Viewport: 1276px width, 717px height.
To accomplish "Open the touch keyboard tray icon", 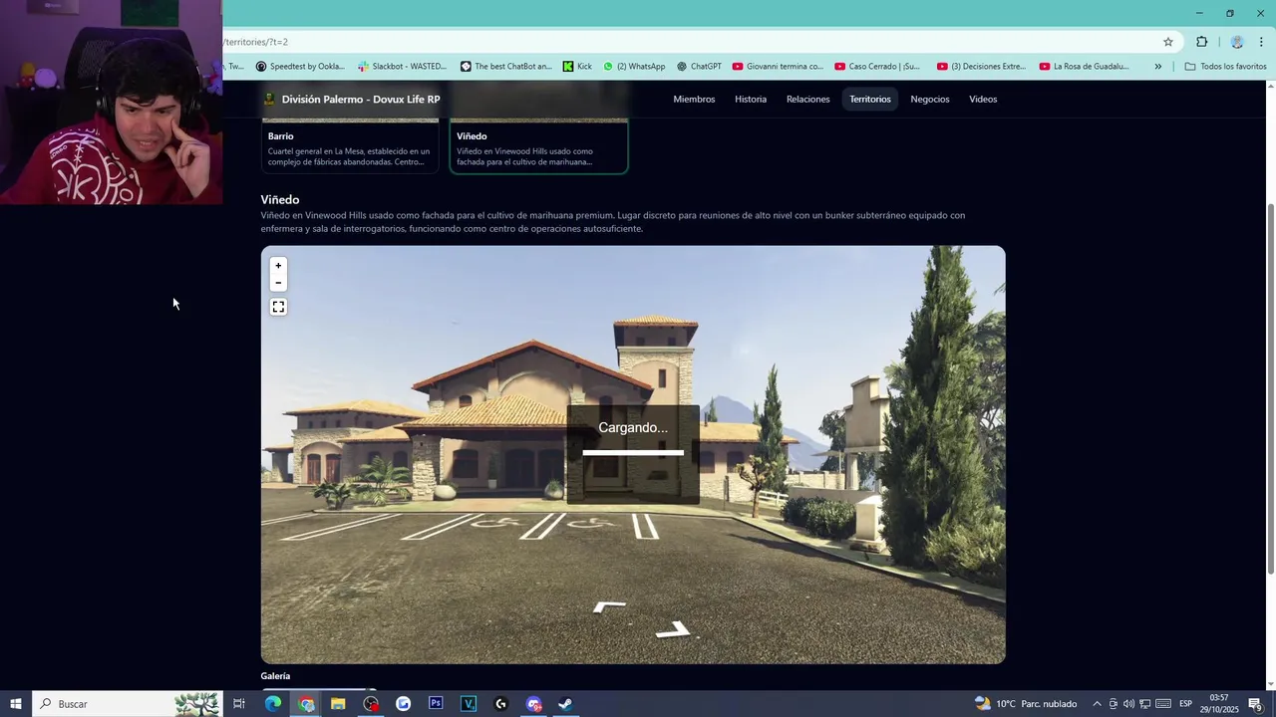I will coord(1163,704).
